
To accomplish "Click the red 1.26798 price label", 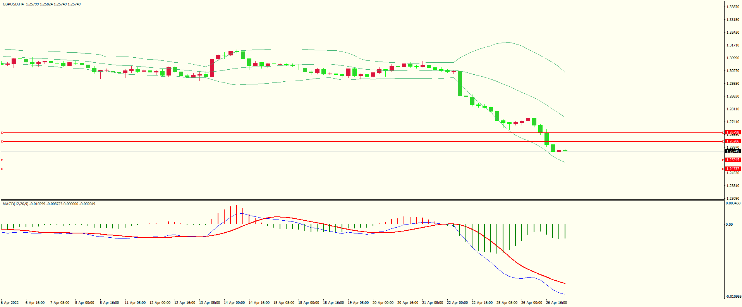I will point(733,132).
